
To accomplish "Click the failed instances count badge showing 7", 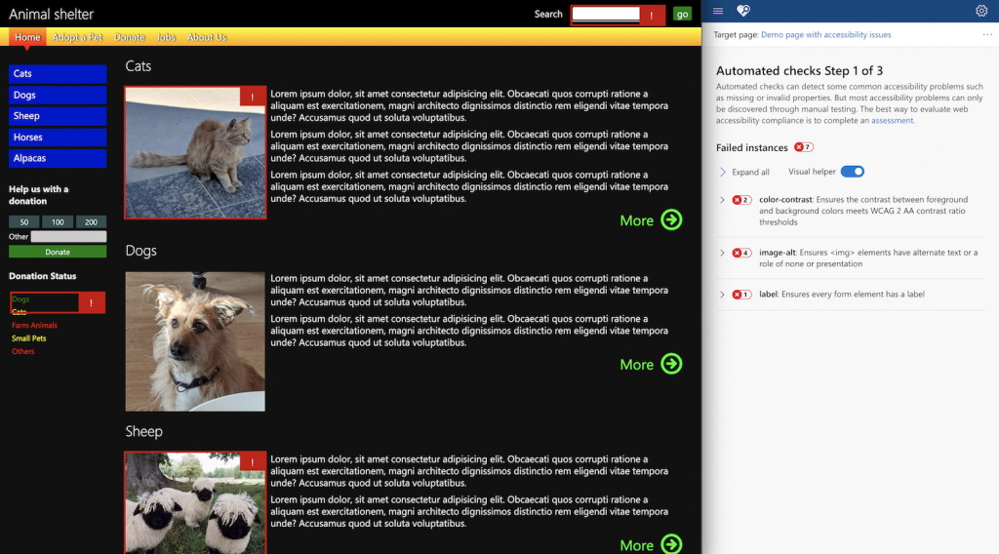I will (804, 147).
